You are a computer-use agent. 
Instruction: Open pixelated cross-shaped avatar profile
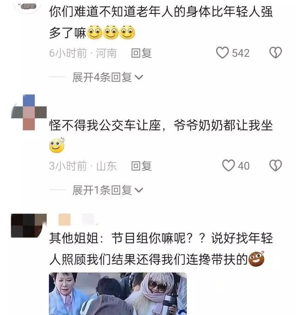point(29,112)
